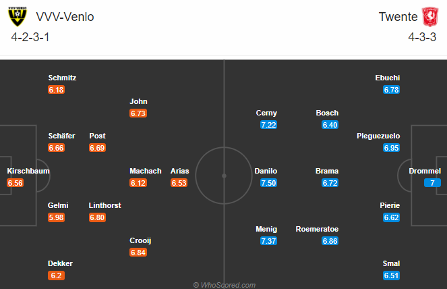Click Danilo's 7.50 rating badge
The height and width of the screenshot is (289, 447).
(x=268, y=183)
